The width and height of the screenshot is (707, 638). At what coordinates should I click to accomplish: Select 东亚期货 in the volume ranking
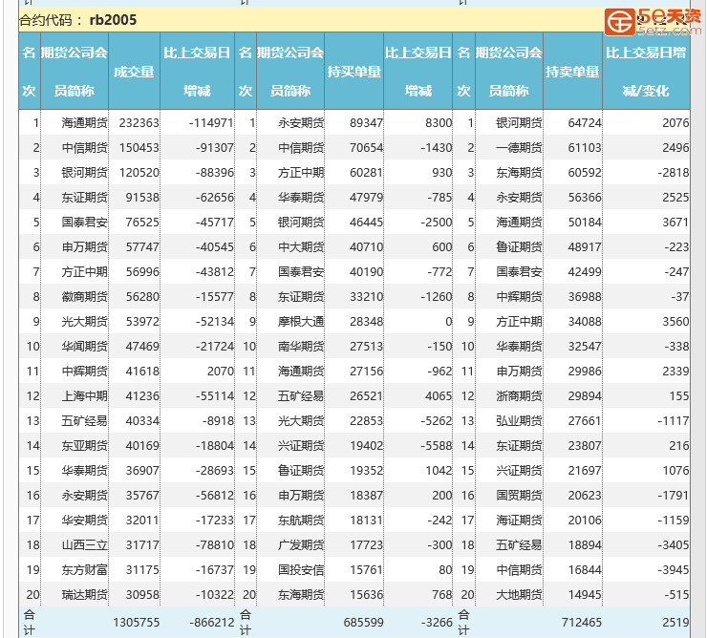[x=84, y=445]
